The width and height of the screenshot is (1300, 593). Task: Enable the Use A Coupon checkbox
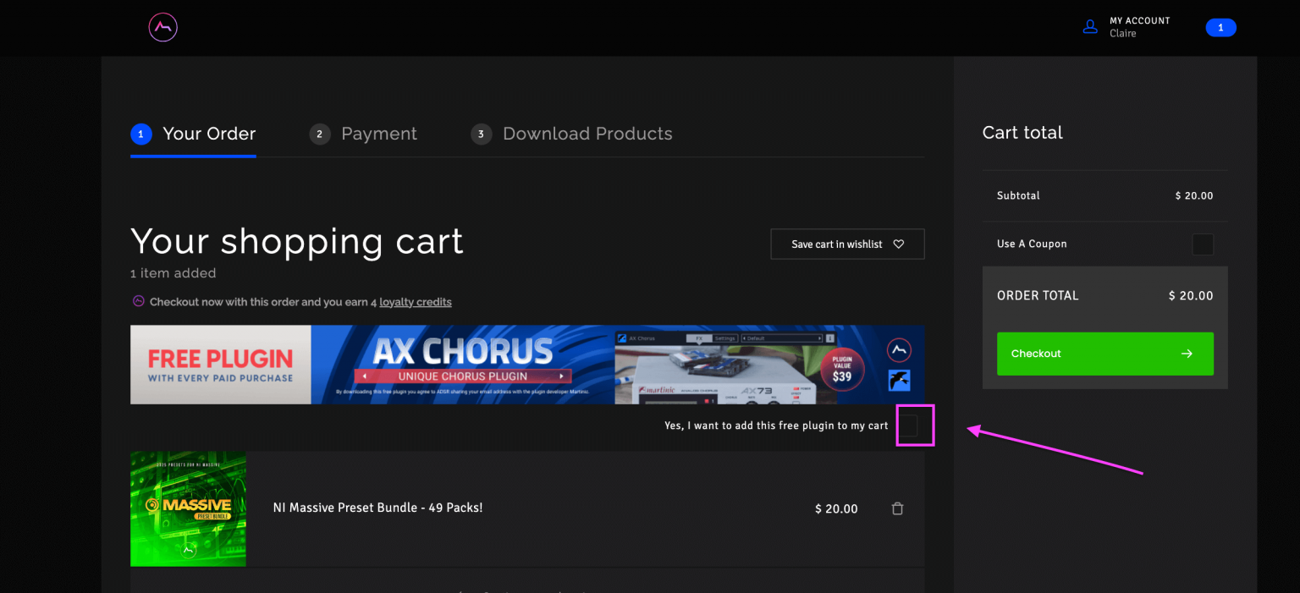[x=1203, y=244]
